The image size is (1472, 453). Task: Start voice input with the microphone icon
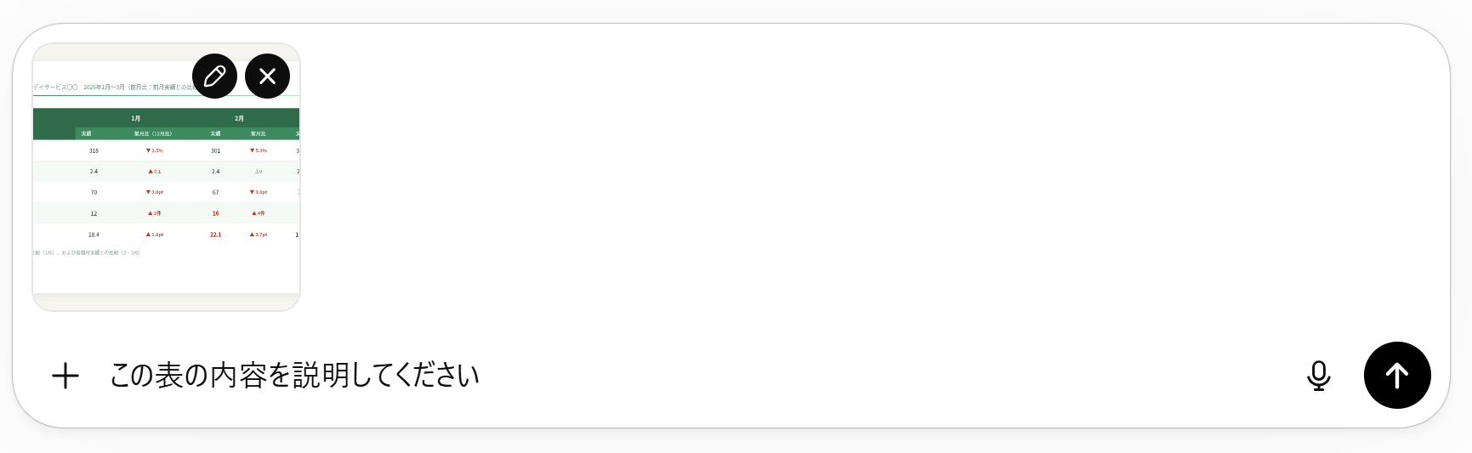tap(1318, 376)
